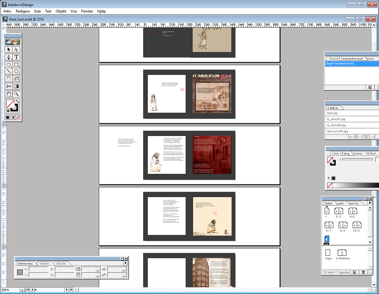Click the trash icon in Sidor panel

tap(363, 272)
